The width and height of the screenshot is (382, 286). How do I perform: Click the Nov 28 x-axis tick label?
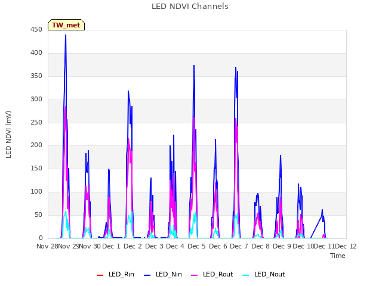[x=47, y=246]
